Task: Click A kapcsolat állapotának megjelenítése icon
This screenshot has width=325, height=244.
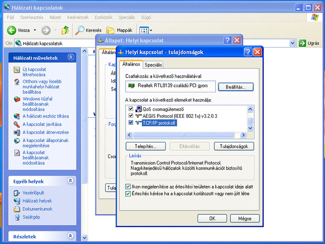Action: click(17, 140)
